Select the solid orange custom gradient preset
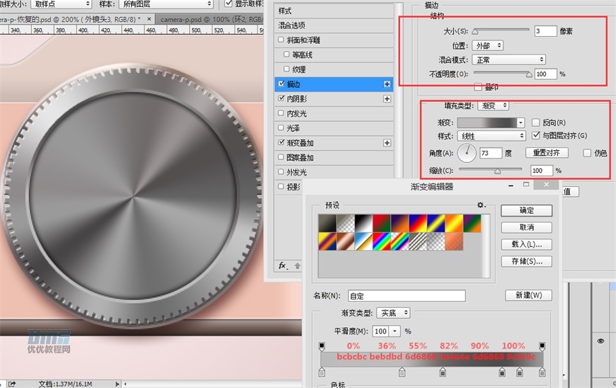The height and width of the screenshot is (388, 616). pos(454,241)
